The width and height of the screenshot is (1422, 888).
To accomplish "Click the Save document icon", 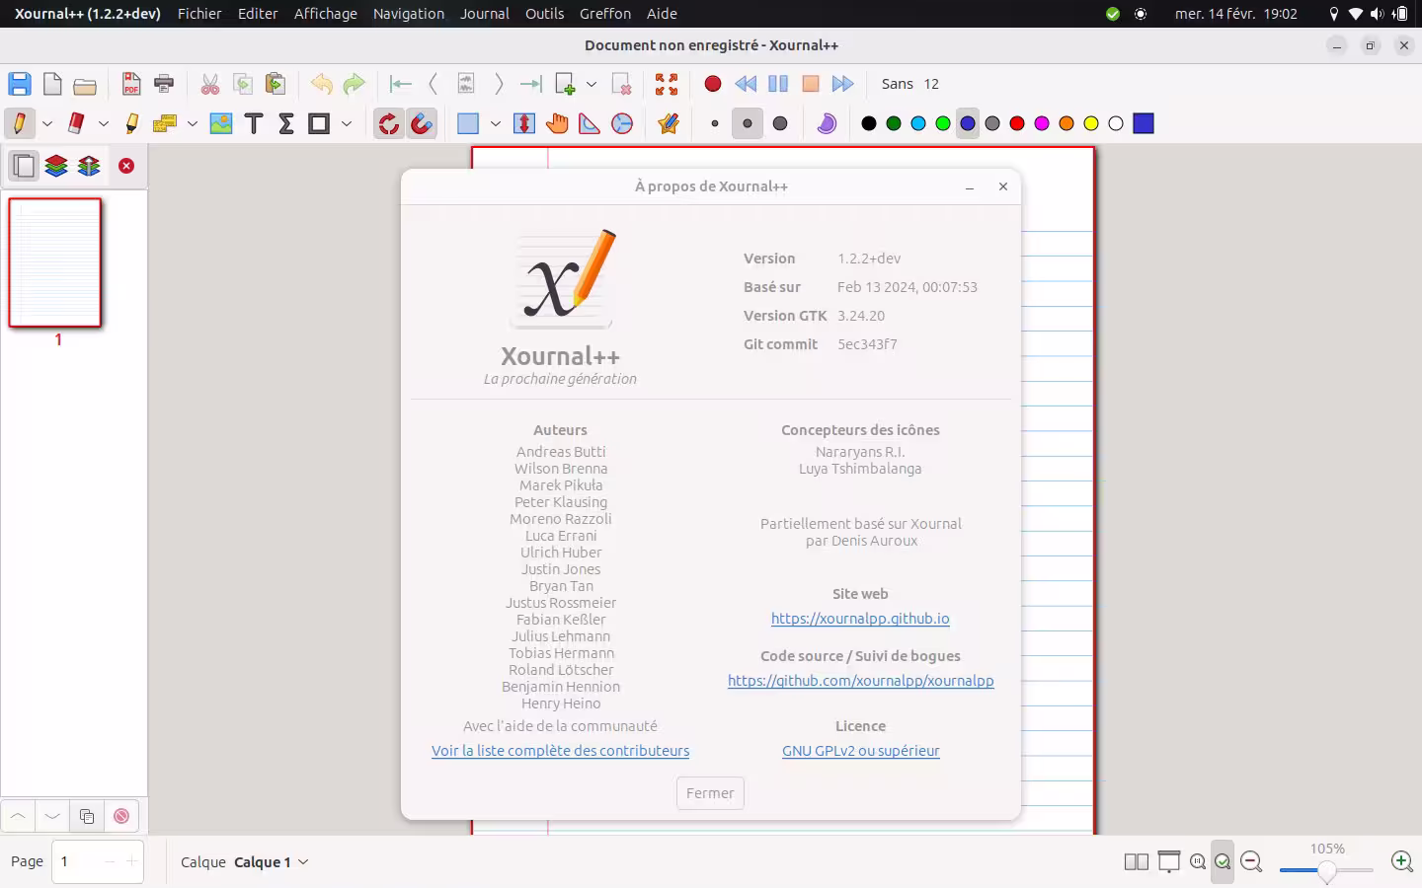I will point(20,84).
